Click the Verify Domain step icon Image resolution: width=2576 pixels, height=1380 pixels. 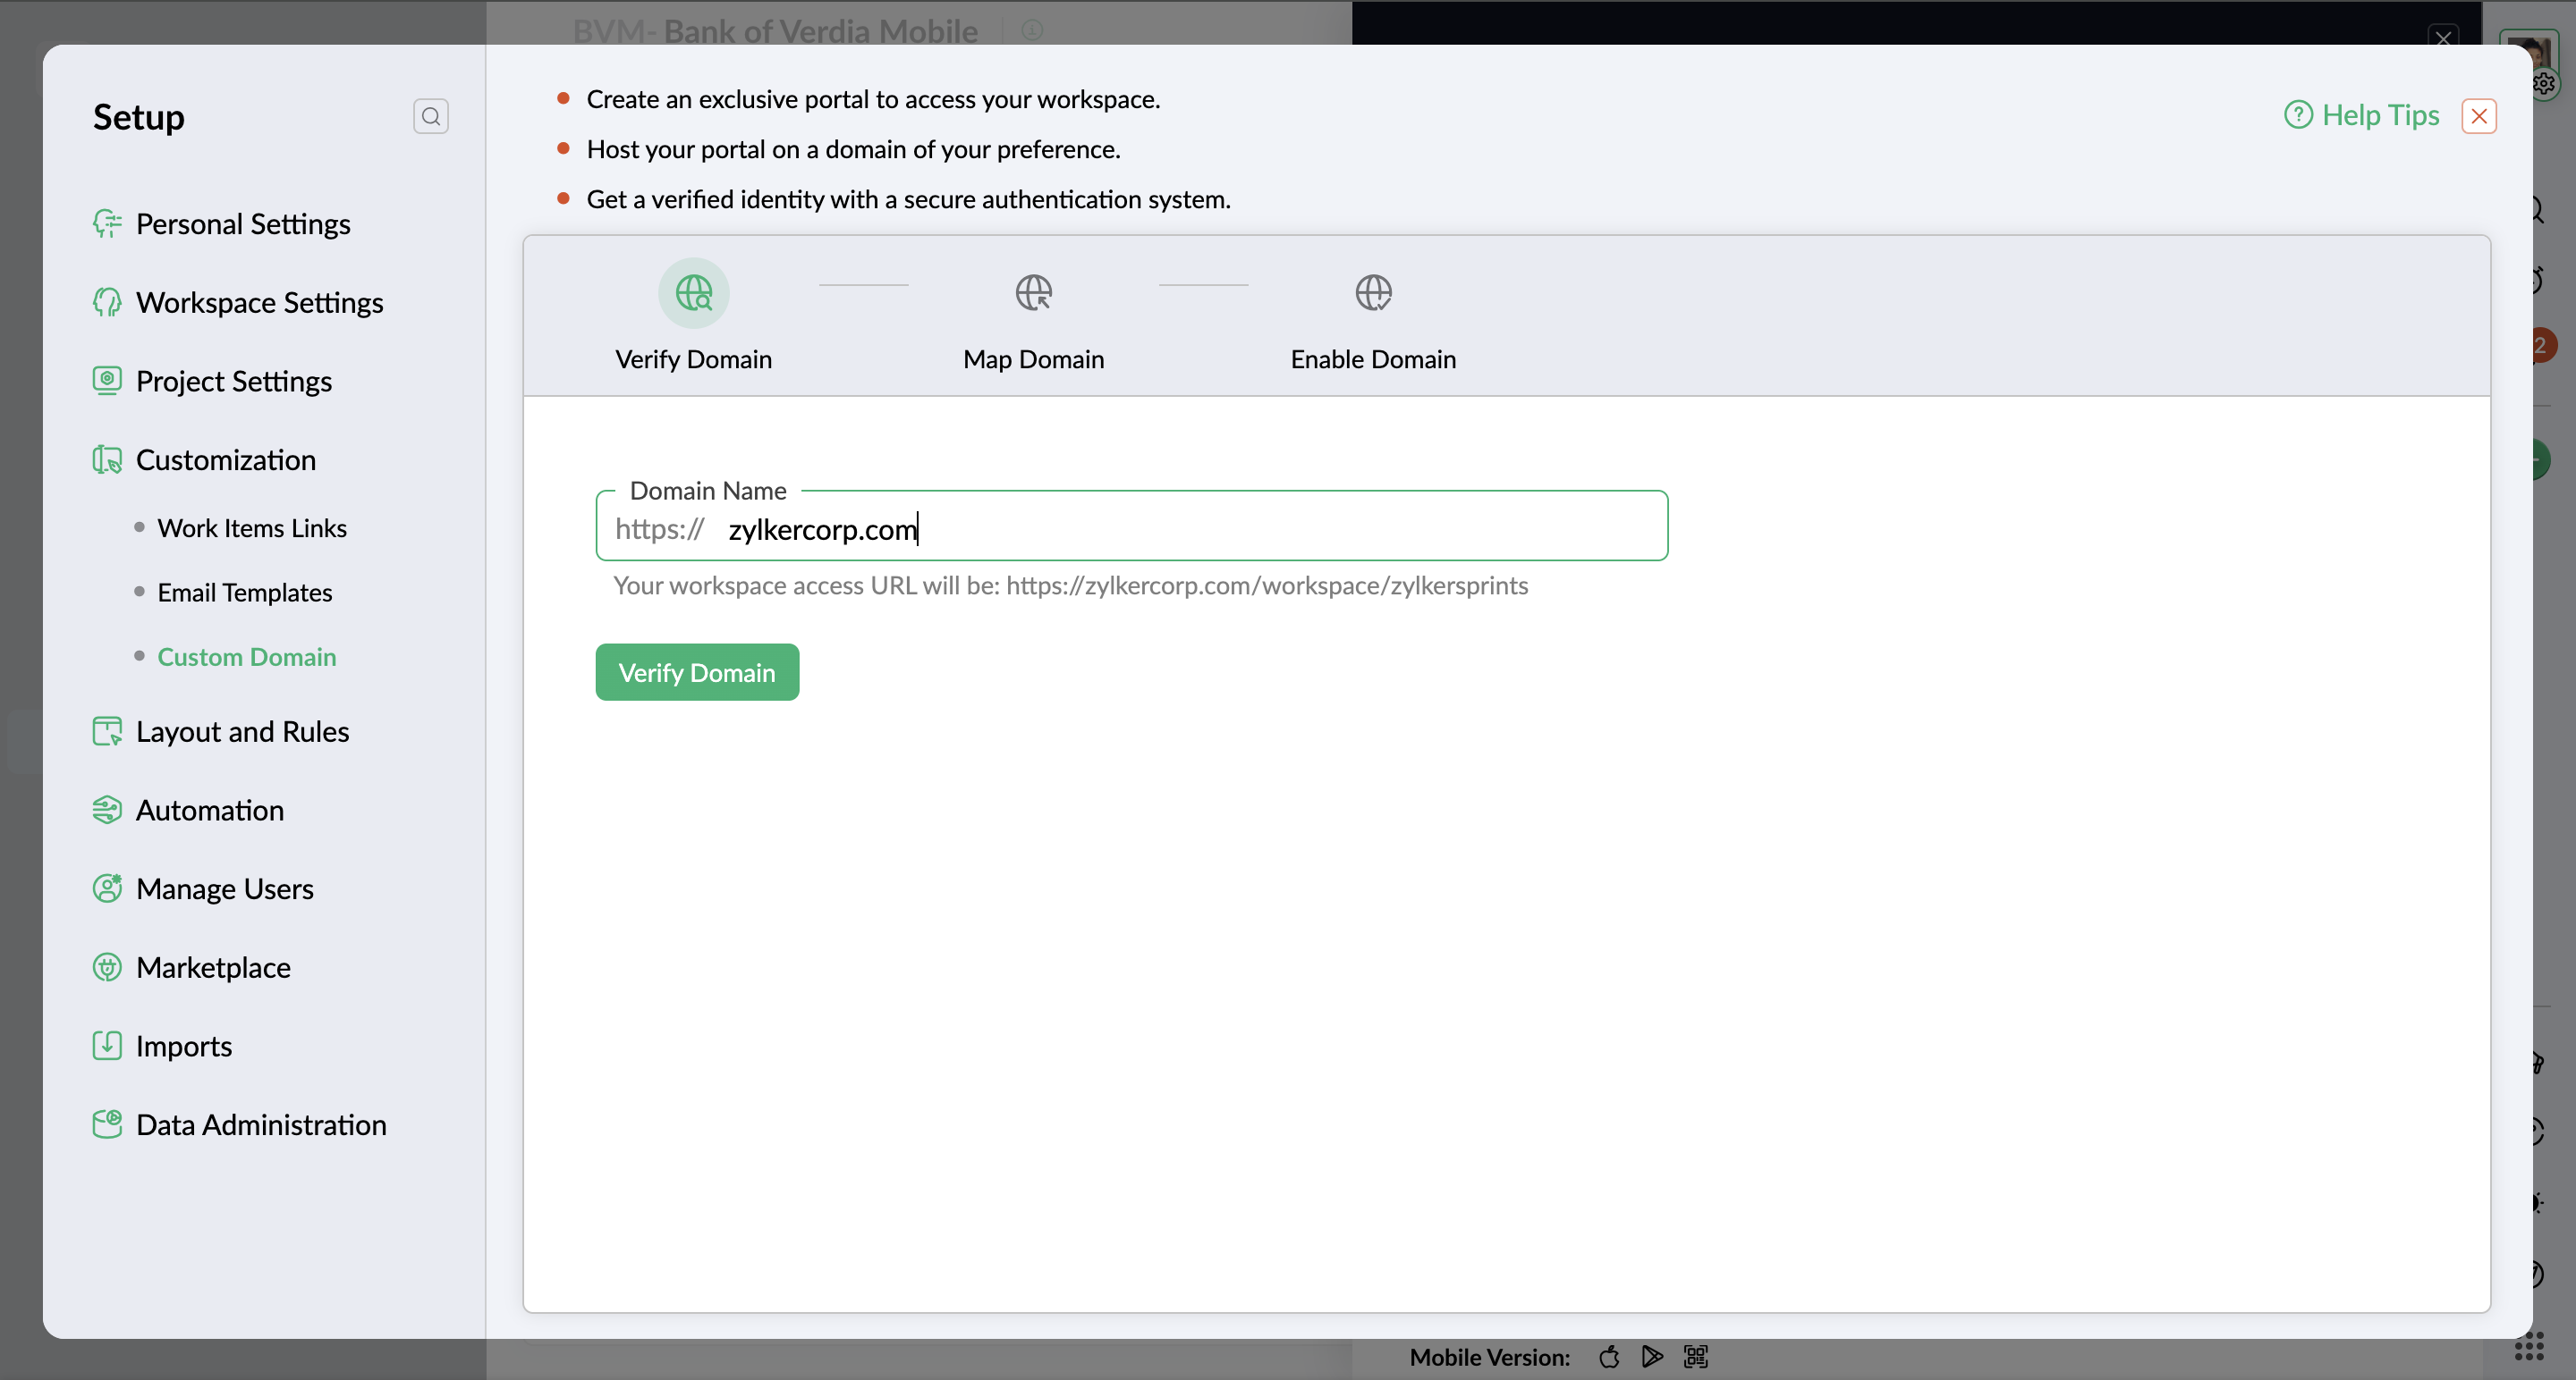tap(693, 293)
